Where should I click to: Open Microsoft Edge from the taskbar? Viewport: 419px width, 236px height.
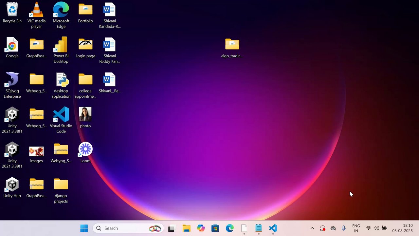click(230, 228)
